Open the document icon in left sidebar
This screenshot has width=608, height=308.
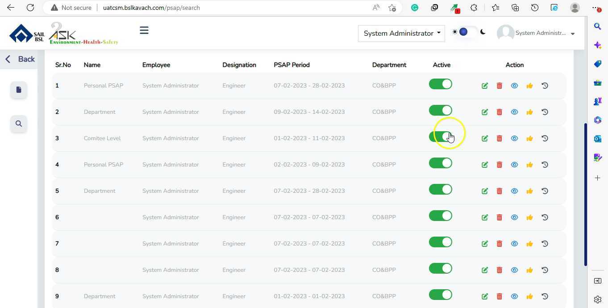tap(19, 90)
